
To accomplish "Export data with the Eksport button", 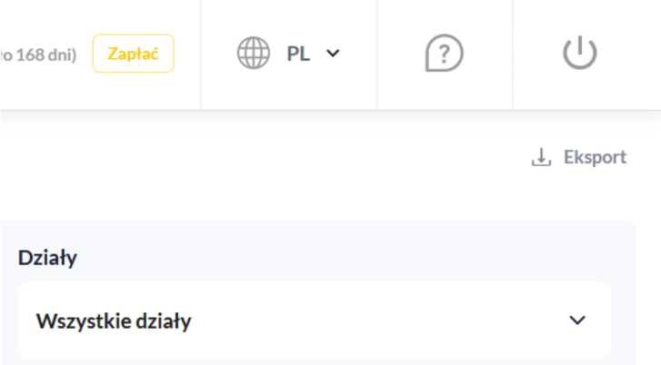I will [x=579, y=157].
